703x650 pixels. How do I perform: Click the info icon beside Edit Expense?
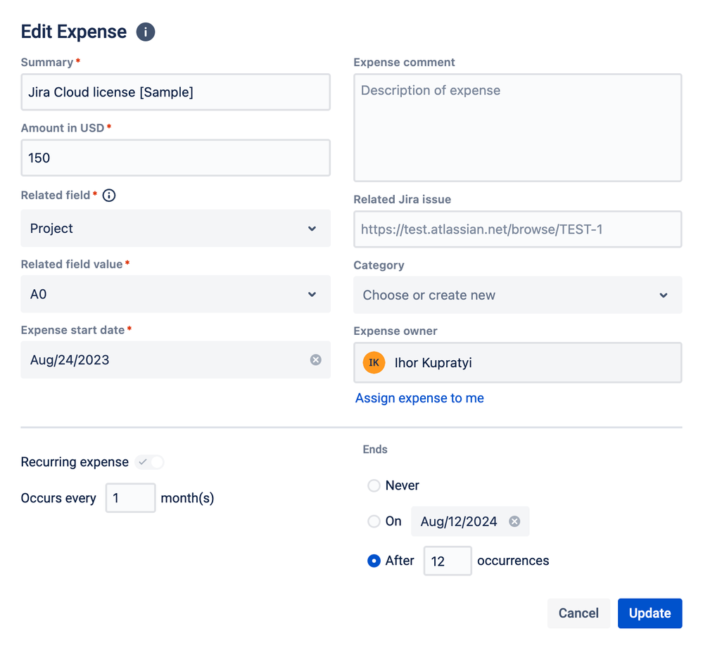pos(145,32)
